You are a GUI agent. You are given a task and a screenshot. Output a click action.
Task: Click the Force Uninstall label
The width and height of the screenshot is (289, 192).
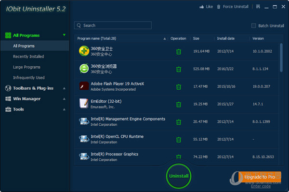pyautogui.click(x=236, y=7)
